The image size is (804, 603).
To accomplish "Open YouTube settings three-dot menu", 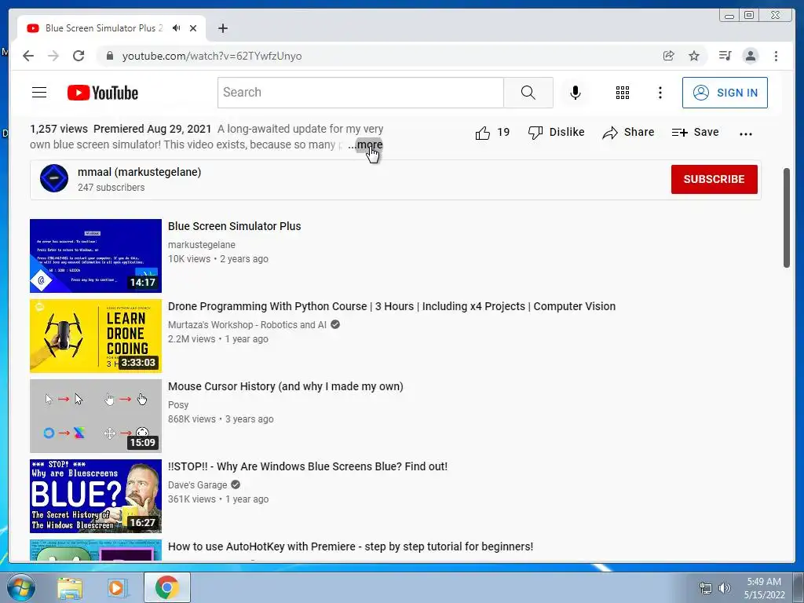I will (660, 93).
